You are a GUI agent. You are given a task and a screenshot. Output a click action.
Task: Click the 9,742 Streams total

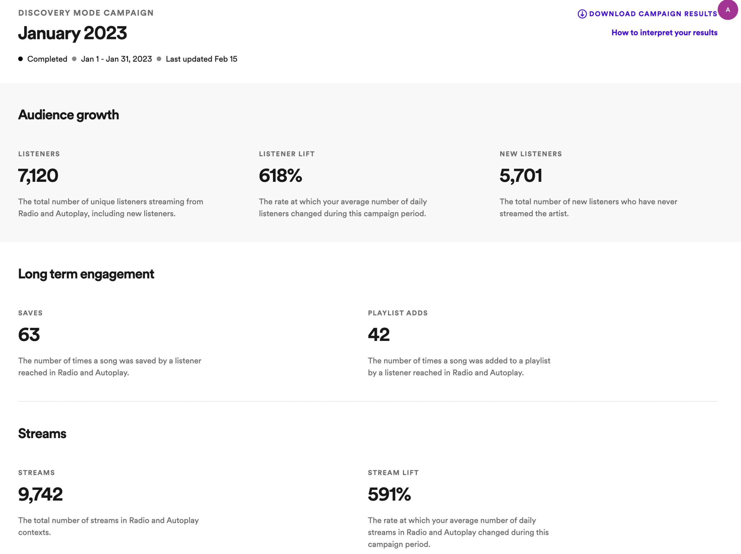tap(40, 494)
